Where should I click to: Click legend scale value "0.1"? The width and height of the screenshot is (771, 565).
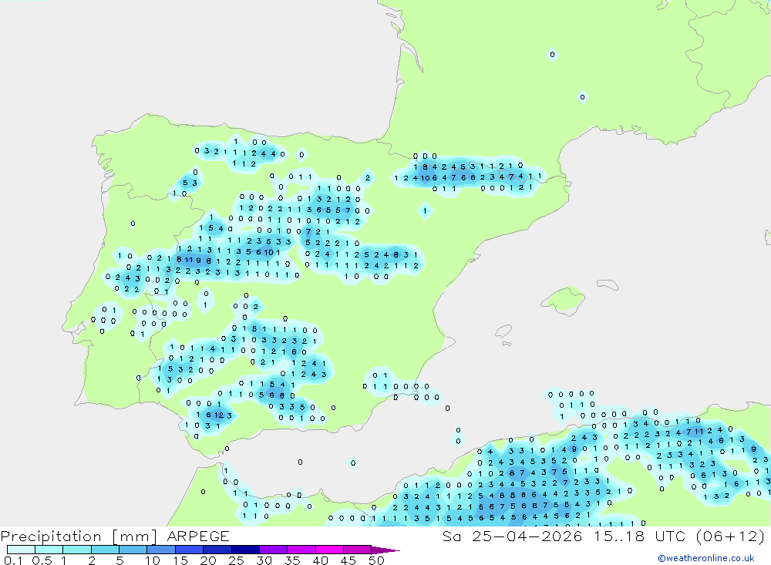click(13, 560)
